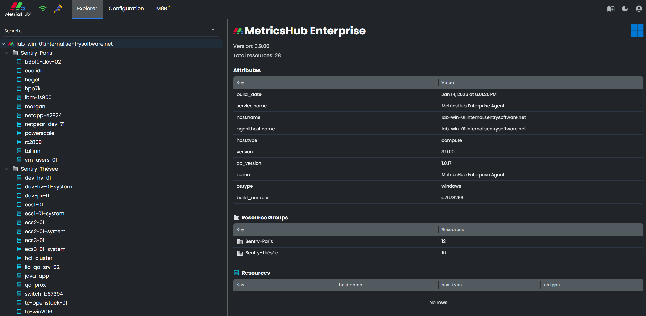
Task: Collapse the lab-win-01.internal.sentrysoftware.net node
Action: [x=3, y=44]
